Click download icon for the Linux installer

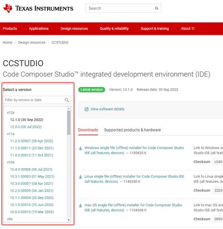[x=80, y=177]
